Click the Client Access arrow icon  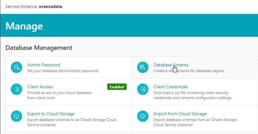click(x=17, y=89)
